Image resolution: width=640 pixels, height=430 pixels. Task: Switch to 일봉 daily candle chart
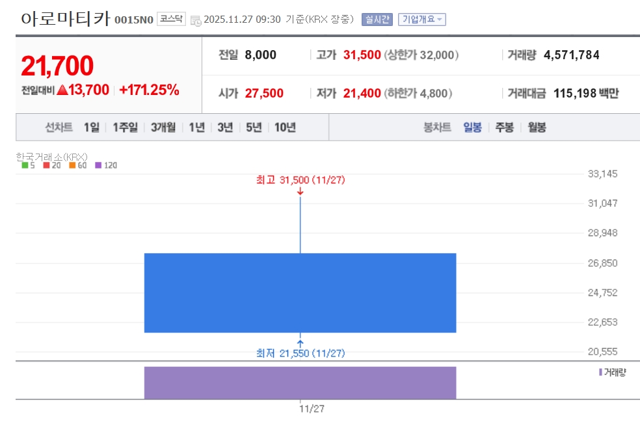tap(472, 128)
